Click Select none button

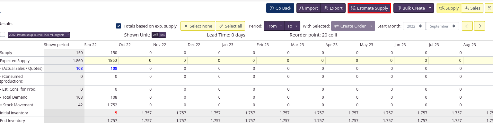(x=198, y=26)
